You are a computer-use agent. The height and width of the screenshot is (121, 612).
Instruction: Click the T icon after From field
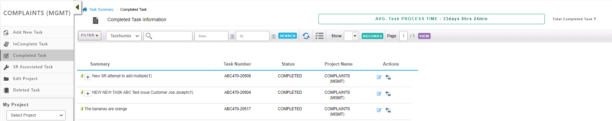coord(232,36)
